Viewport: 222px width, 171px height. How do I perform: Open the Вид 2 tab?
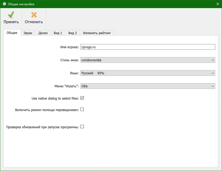coord(73,33)
